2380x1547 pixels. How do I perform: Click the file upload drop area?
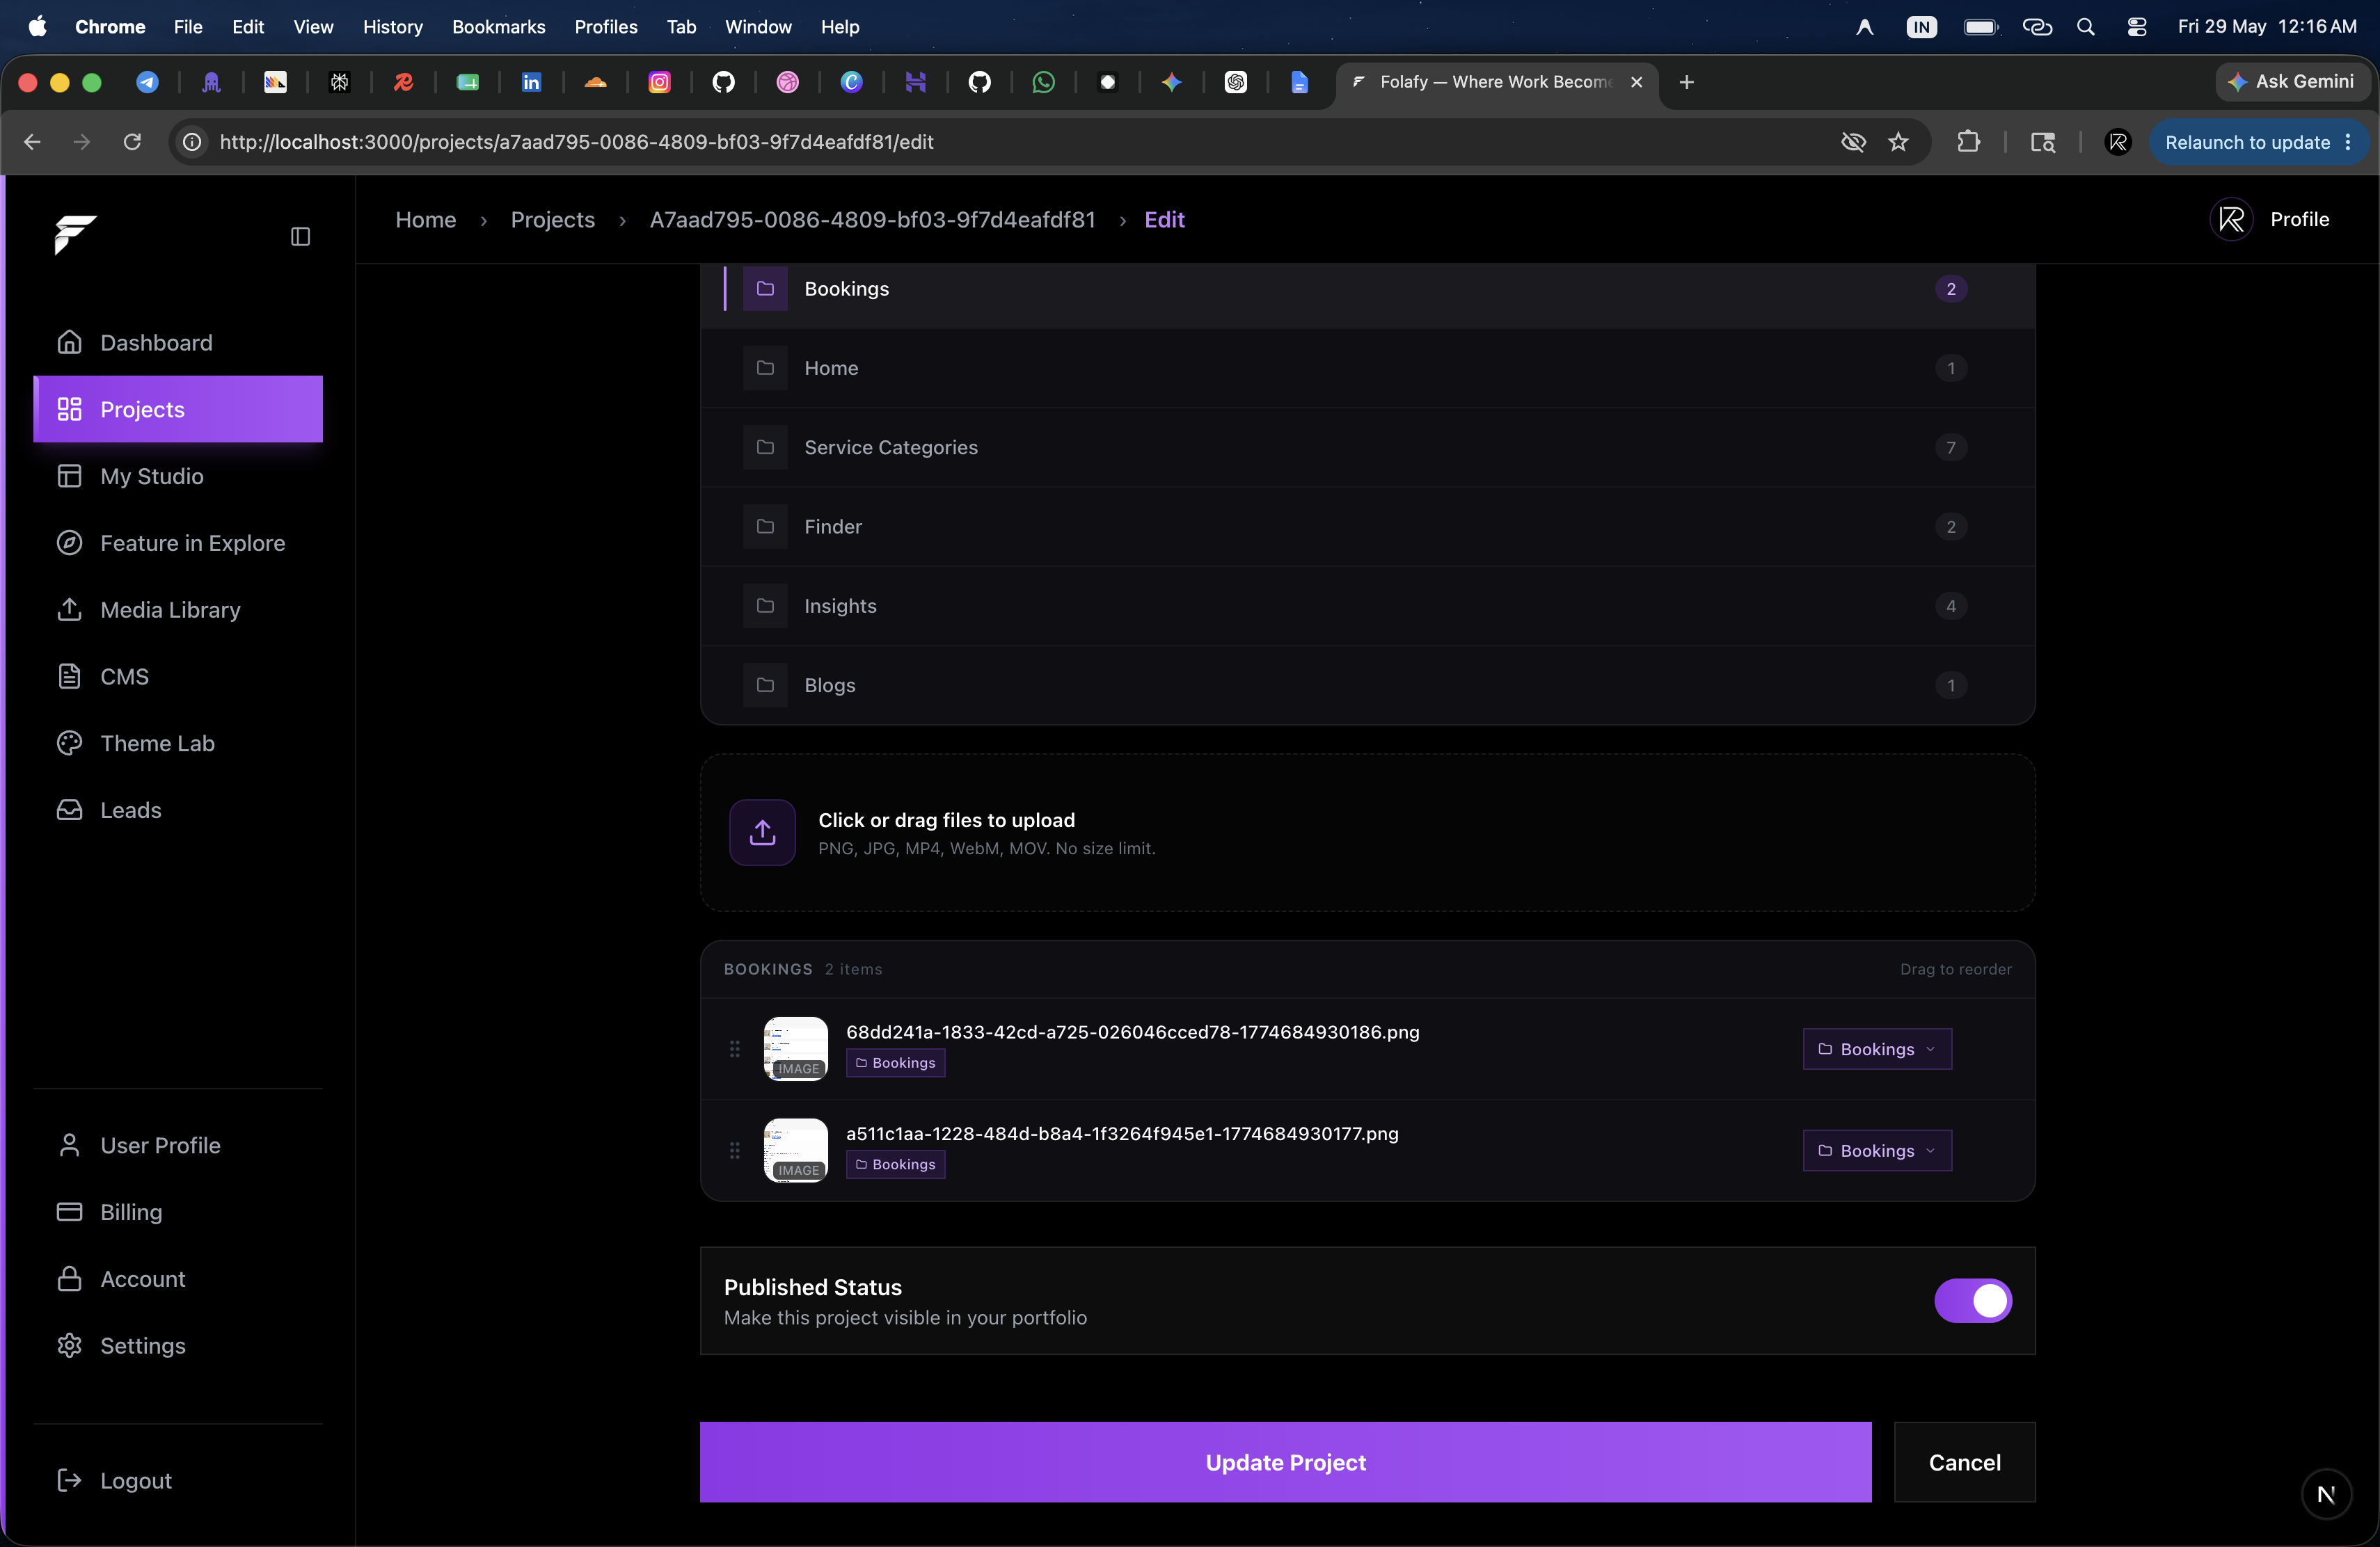tap(1368, 833)
